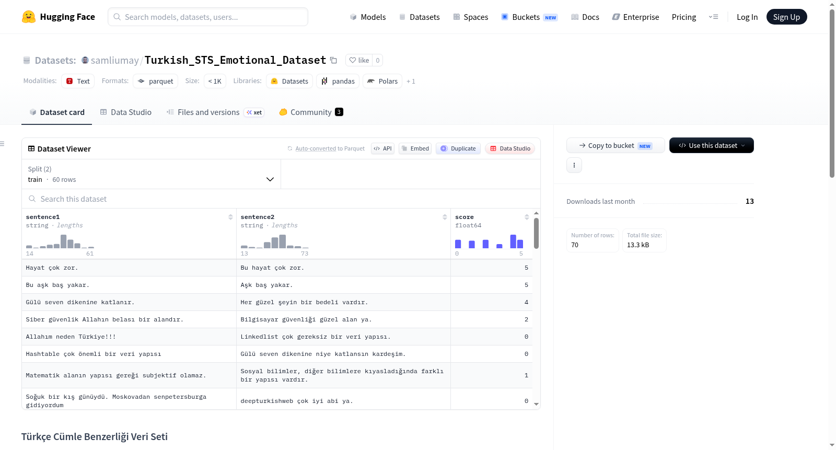This screenshot has width=836, height=450.
Task: Click the search magnifier in dataset search
Action: pyautogui.click(x=32, y=199)
